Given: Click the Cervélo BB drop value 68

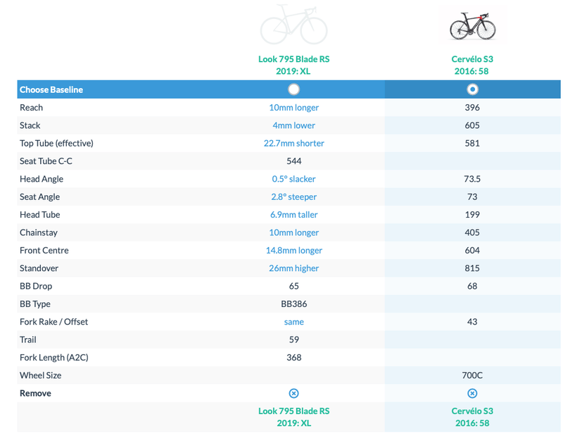Looking at the screenshot, I should (472, 286).
